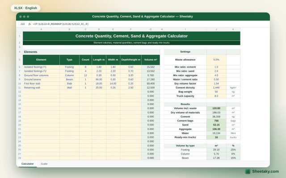Select the Water result 19,134

216,133
